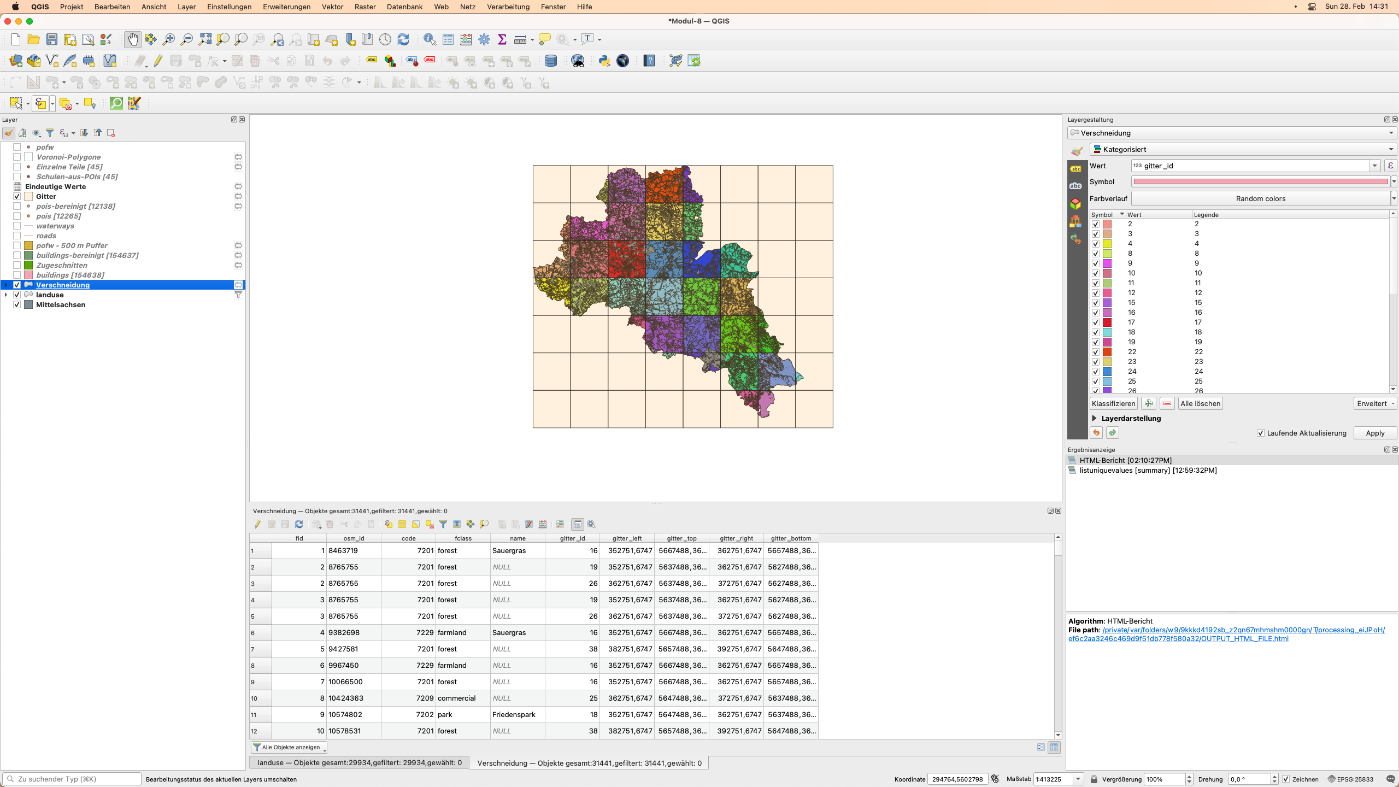1399x787 pixels.
Task: Open Processing Toolbox gear icon
Action: click(x=484, y=39)
